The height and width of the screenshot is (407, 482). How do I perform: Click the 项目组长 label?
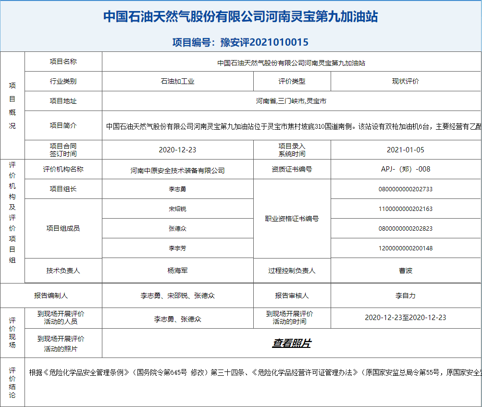click(x=63, y=189)
